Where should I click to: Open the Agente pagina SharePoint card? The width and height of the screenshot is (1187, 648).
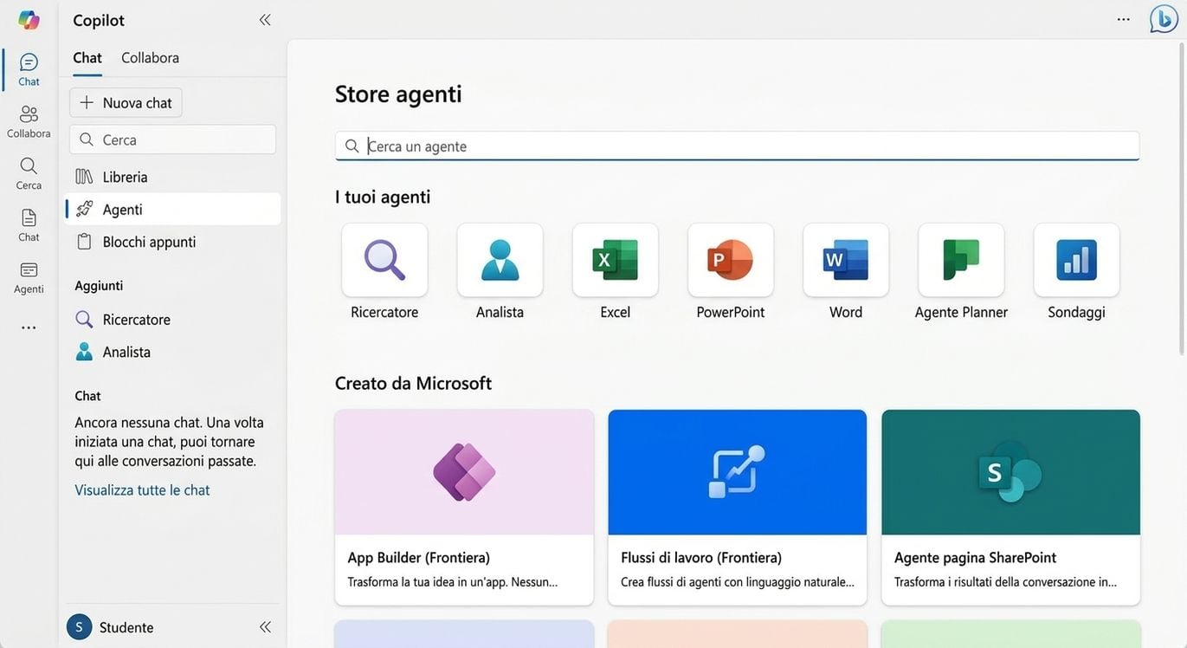pyautogui.click(x=1011, y=507)
